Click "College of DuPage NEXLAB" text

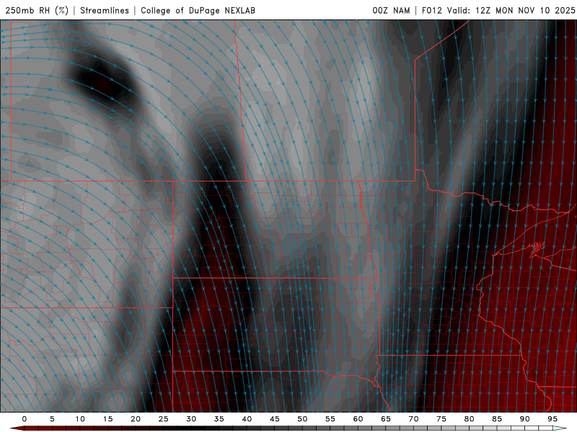[x=198, y=10]
